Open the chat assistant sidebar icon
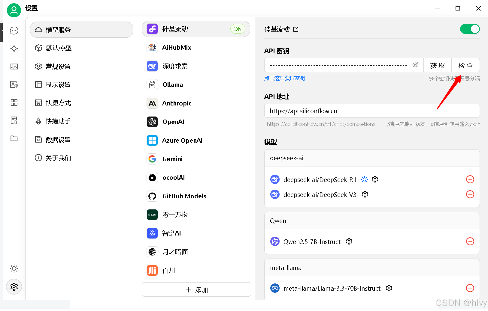Viewport: 488px width, 311px height. pyautogui.click(x=14, y=31)
